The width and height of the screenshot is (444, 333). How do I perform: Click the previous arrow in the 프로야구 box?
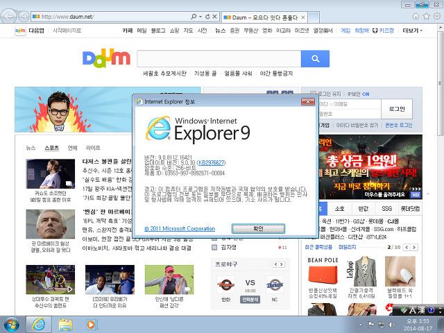click(x=275, y=264)
